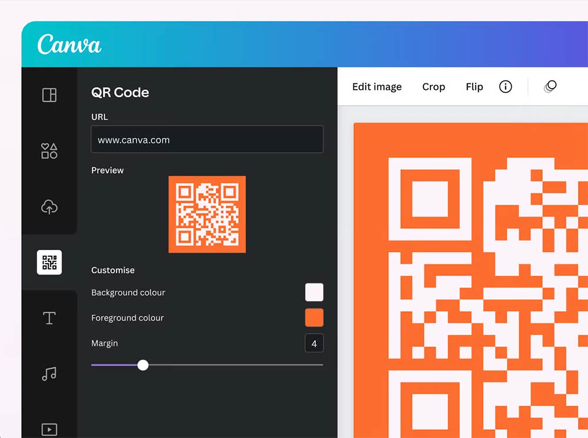The width and height of the screenshot is (588, 438).
Task: Click Edit image in the toolbar
Action: click(377, 87)
